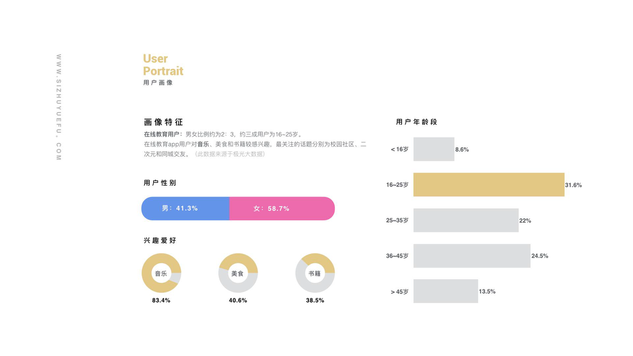This screenshot has width=633, height=356.
Task: Click the 美食 donut chart
Action: click(238, 274)
